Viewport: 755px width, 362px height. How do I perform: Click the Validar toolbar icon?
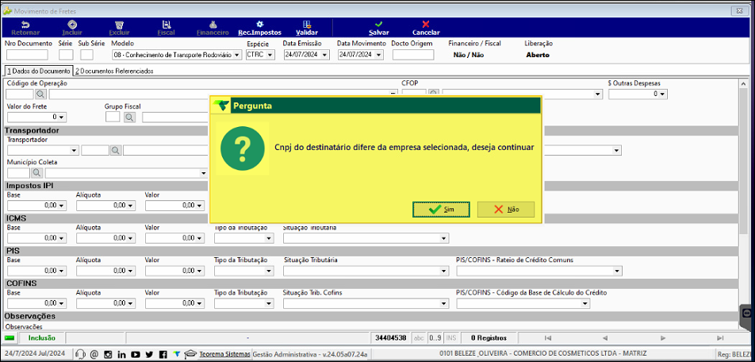[x=307, y=28]
